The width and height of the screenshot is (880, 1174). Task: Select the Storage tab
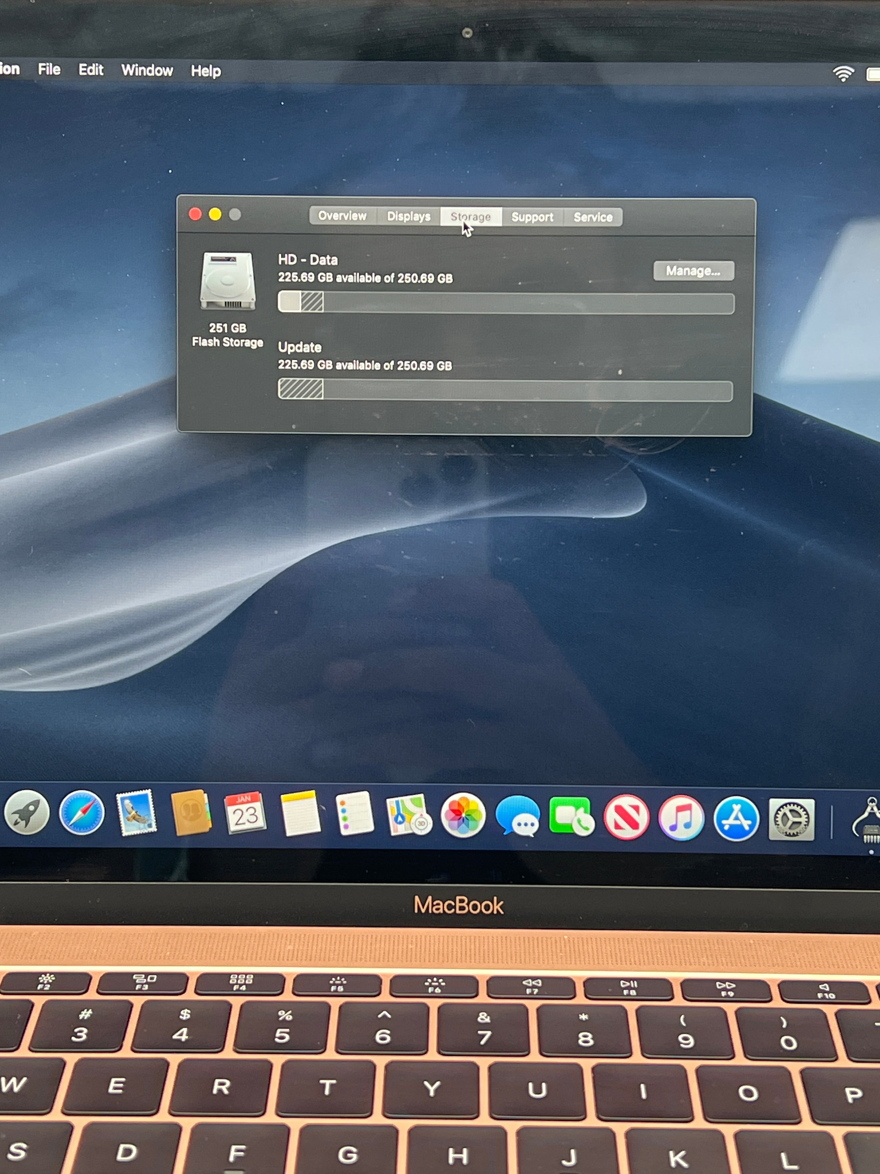coord(471,217)
